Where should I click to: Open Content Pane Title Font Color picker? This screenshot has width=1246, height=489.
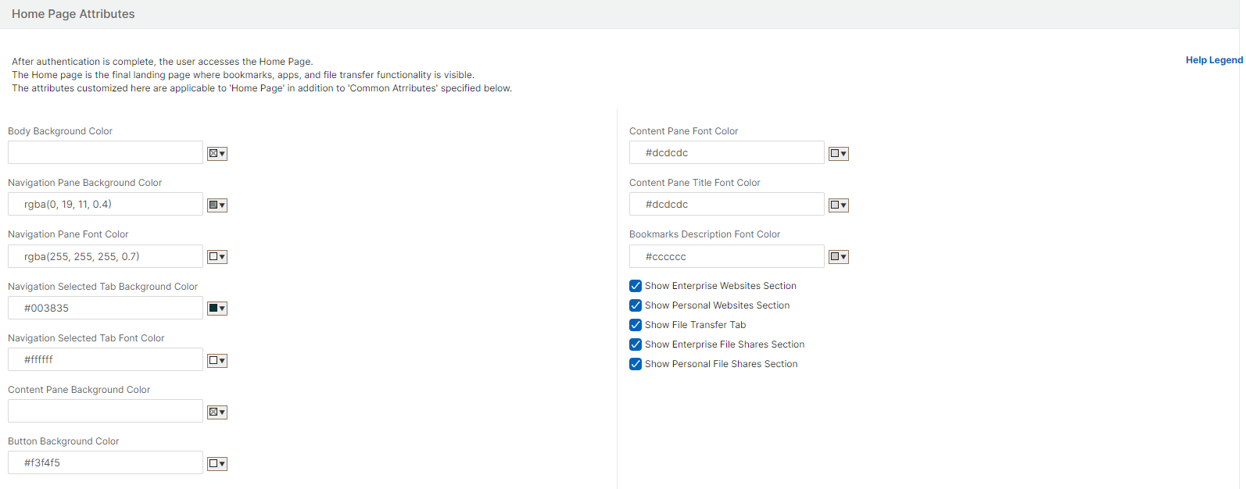(838, 205)
